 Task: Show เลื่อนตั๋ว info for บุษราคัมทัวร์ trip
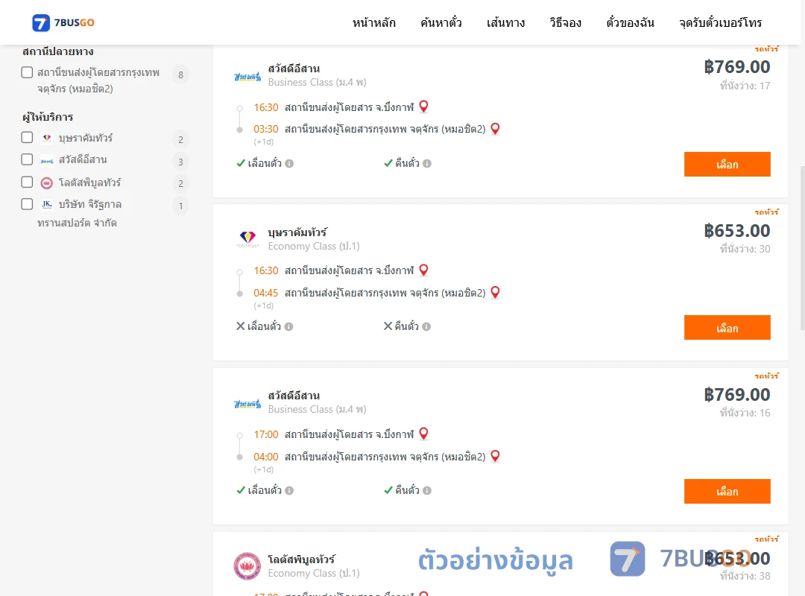(x=289, y=327)
